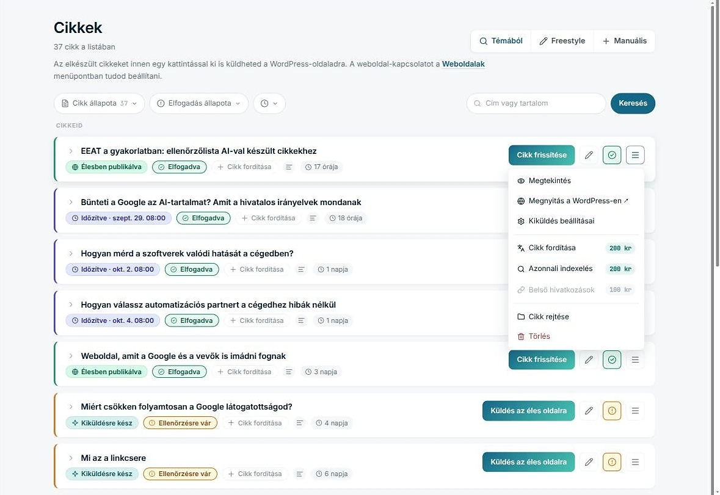Click Cikk frissítése for Weboldal article
720x495 pixels.
(542, 360)
